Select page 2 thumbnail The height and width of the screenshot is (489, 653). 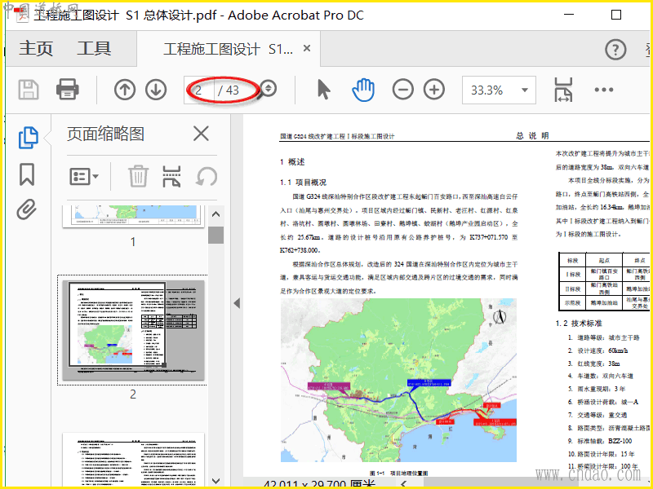(133, 330)
